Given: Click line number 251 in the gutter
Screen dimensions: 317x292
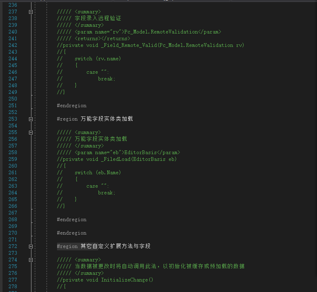Looking at the screenshot, I should point(13,106).
